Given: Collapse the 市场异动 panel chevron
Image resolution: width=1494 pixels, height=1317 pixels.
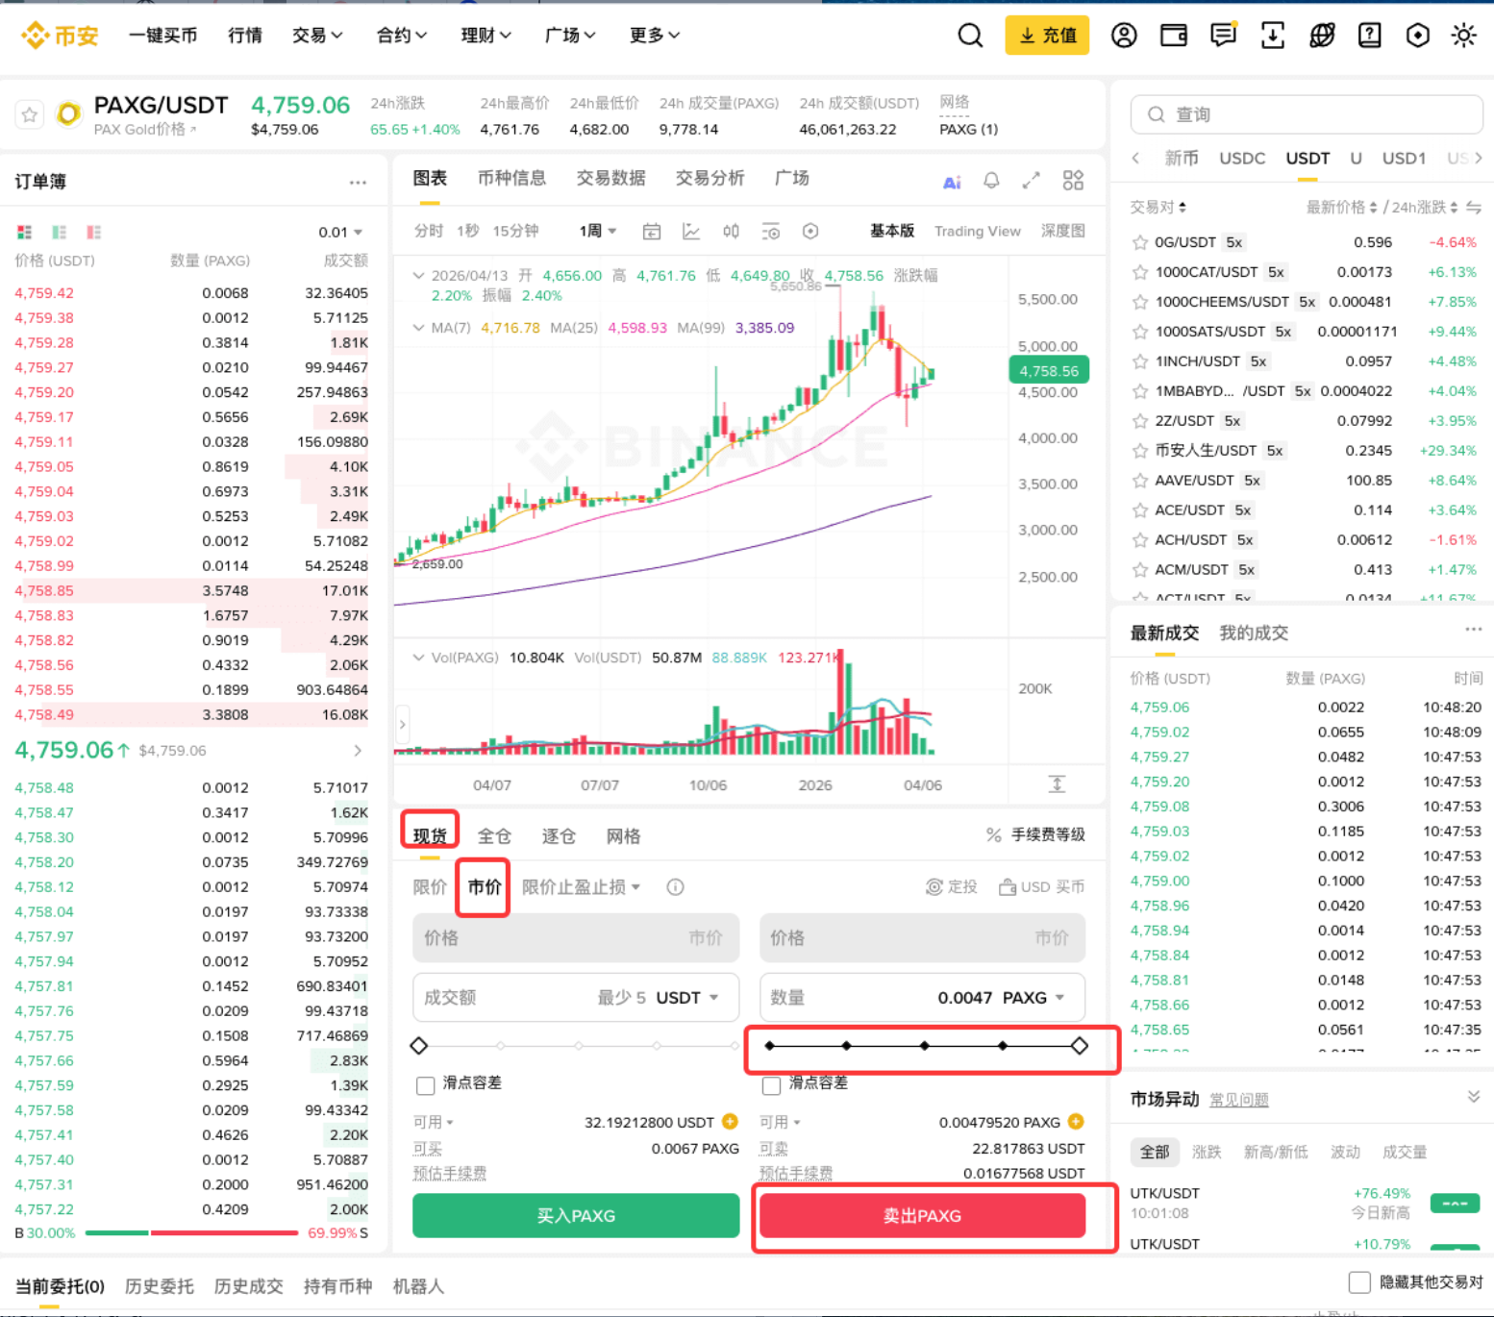Looking at the screenshot, I should [1473, 1096].
